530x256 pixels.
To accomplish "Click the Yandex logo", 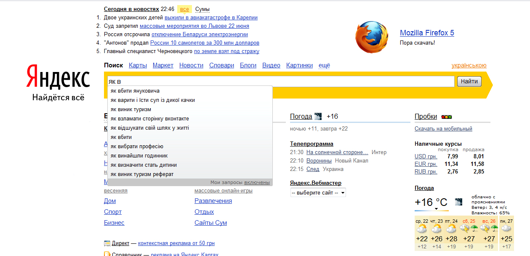I will pos(58,77).
